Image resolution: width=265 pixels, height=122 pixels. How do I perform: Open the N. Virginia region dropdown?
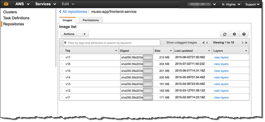[231, 5]
